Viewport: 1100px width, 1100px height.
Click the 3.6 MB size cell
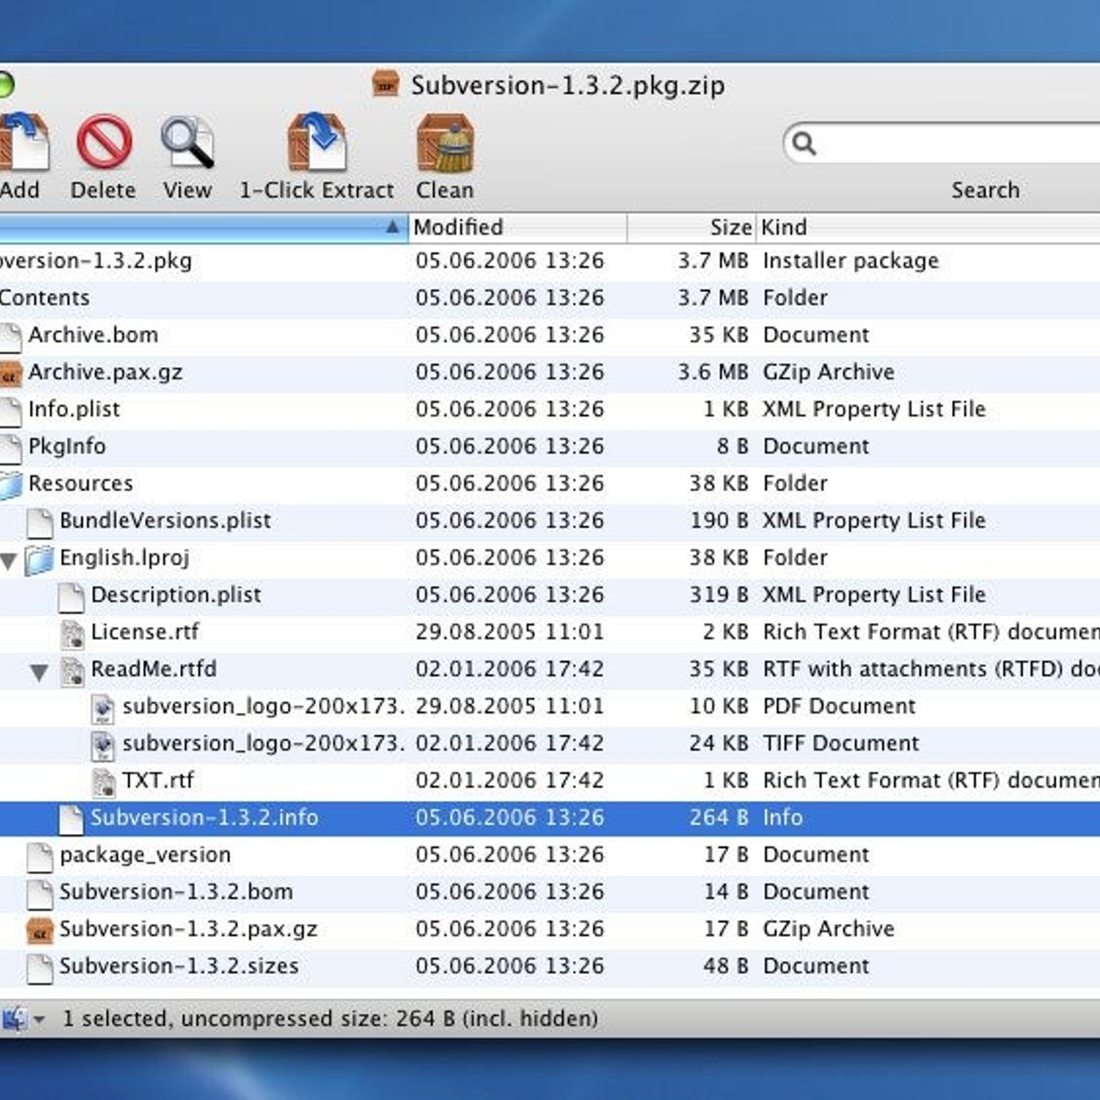[x=713, y=372]
